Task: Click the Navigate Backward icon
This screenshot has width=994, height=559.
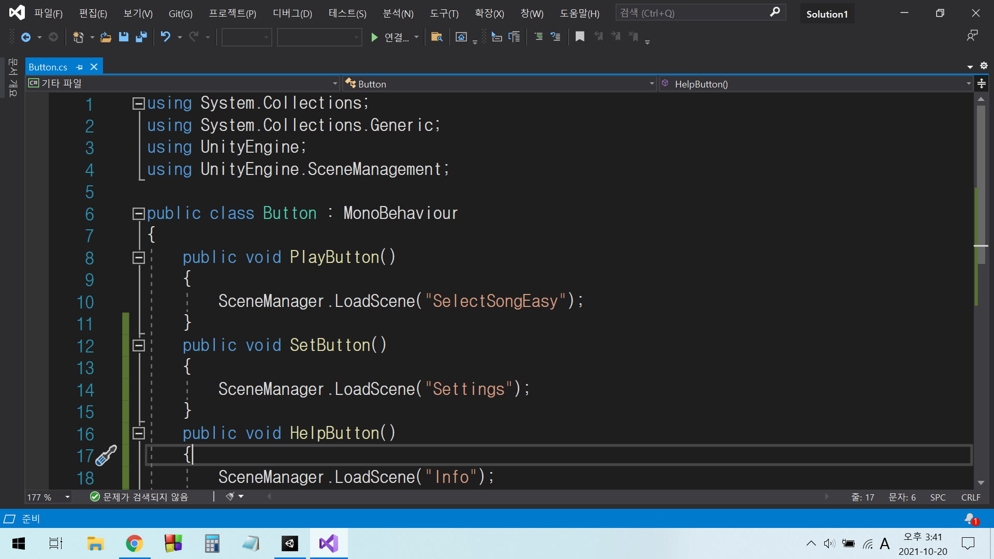Action: pyautogui.click(x=26, y=37)
